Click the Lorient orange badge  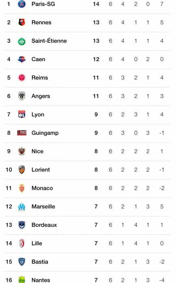tap(21, 170)
